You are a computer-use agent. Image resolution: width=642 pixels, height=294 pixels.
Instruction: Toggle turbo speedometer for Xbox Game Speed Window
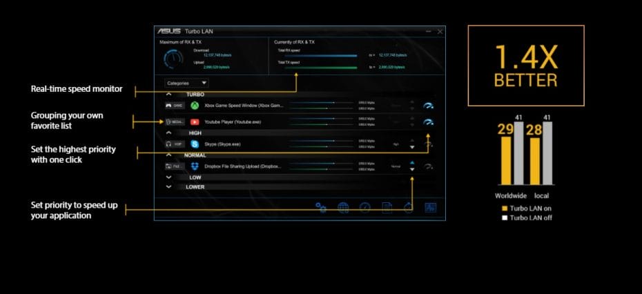point(429,106)
